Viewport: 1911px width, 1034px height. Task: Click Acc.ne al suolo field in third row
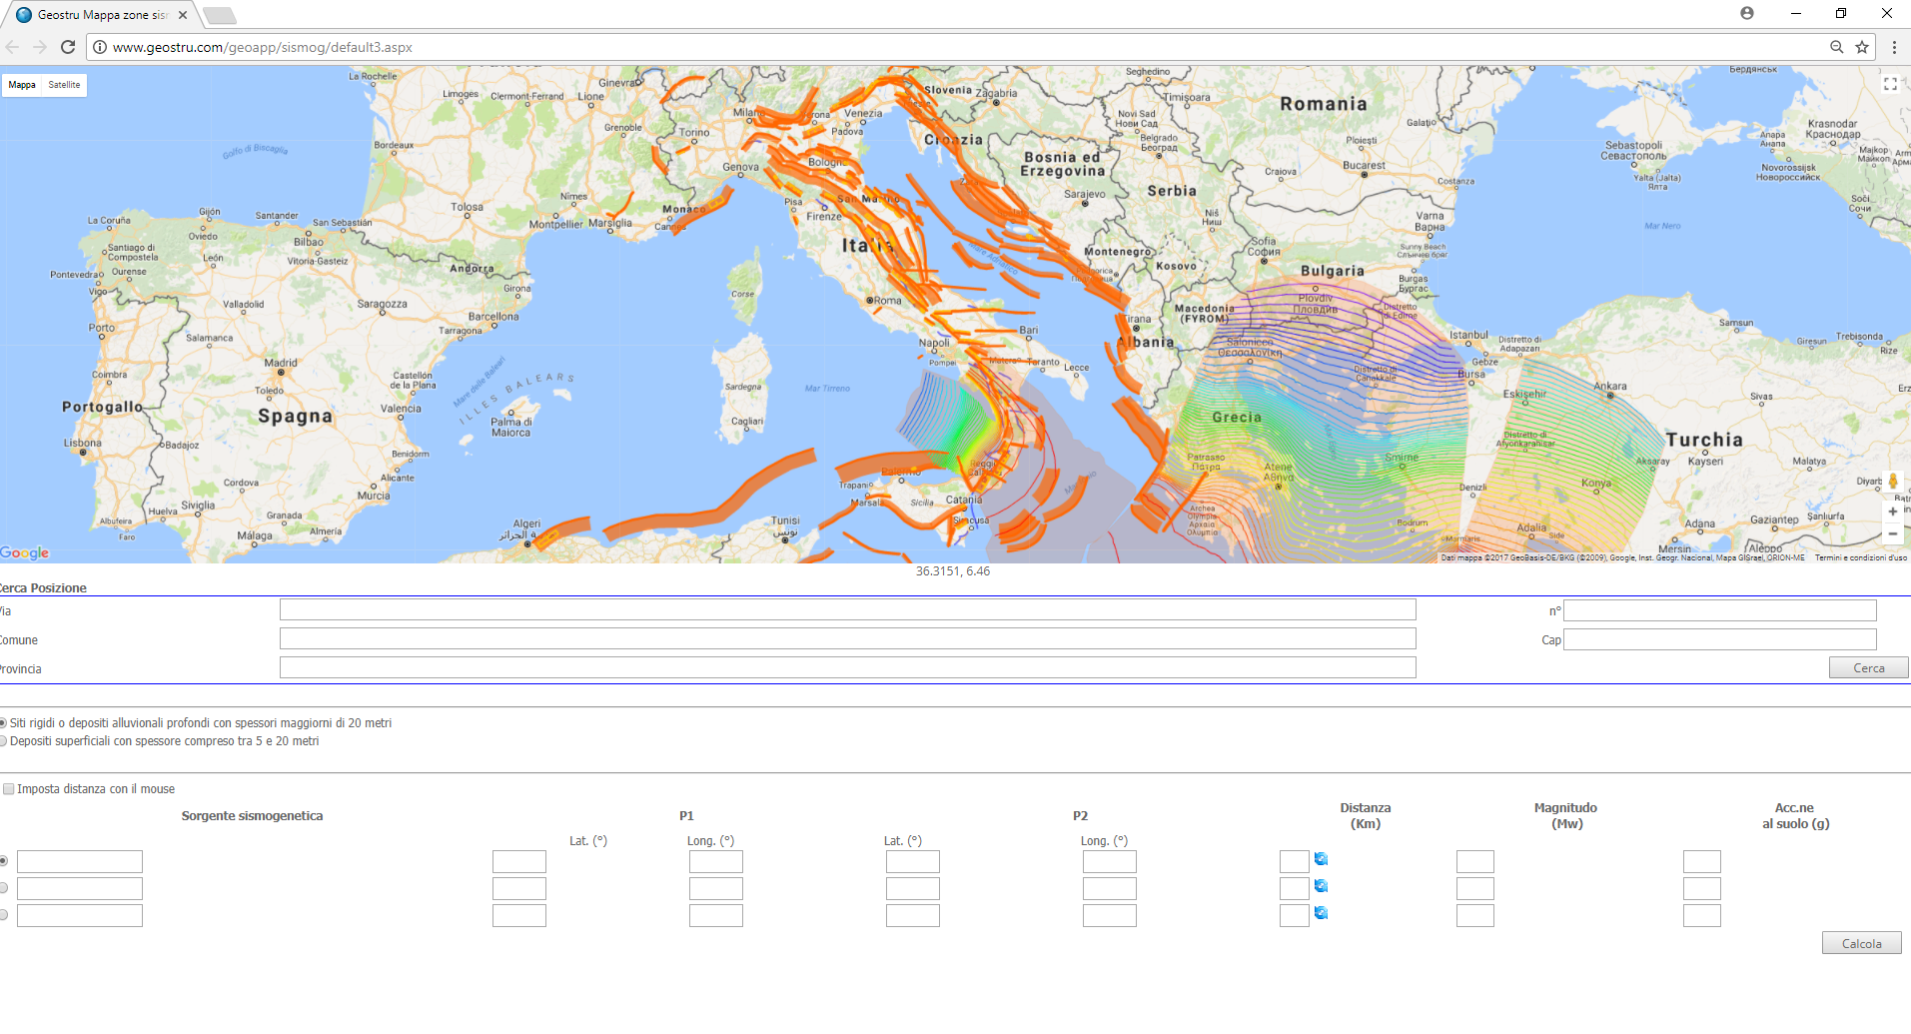coord(1702,915)
